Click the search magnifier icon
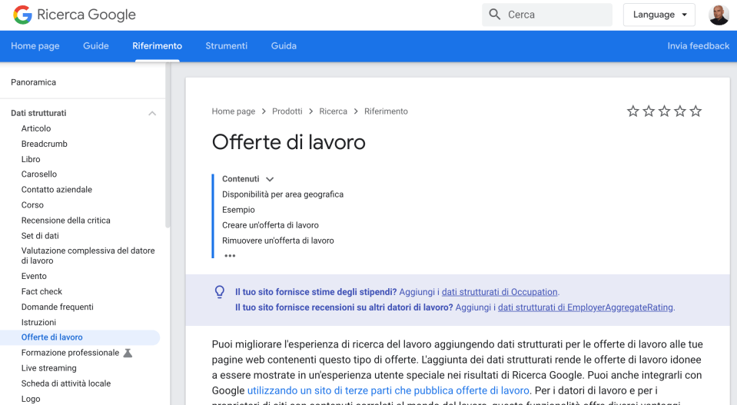 (494, 15)
